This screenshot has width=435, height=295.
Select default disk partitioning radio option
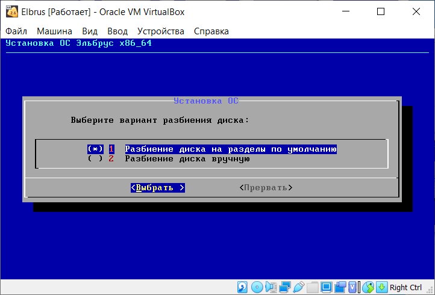[95, 149]
